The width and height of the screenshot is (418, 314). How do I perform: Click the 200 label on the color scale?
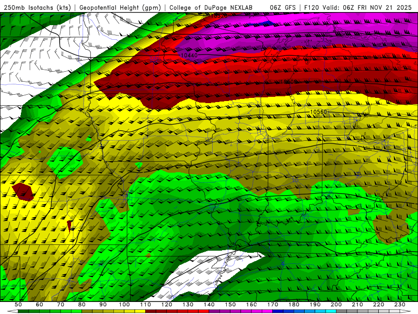336,305
